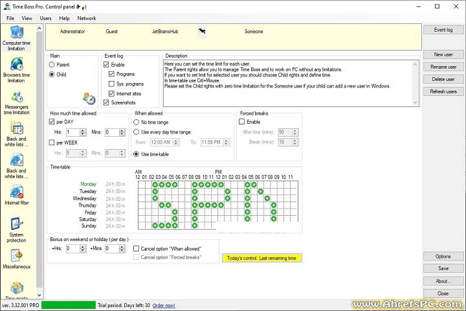466x311 pixels.
Task: Select the Child radio button
Action: [x=52, y=75]
